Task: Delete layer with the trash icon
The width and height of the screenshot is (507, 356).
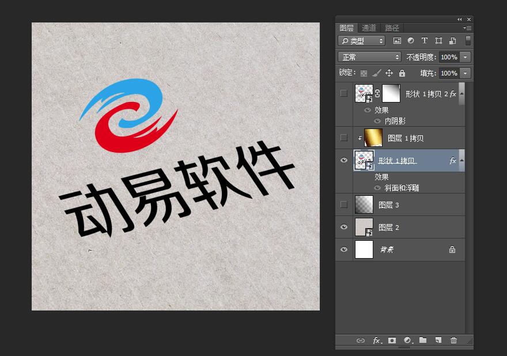Action: pyautogui.click(x=454, y=340)
